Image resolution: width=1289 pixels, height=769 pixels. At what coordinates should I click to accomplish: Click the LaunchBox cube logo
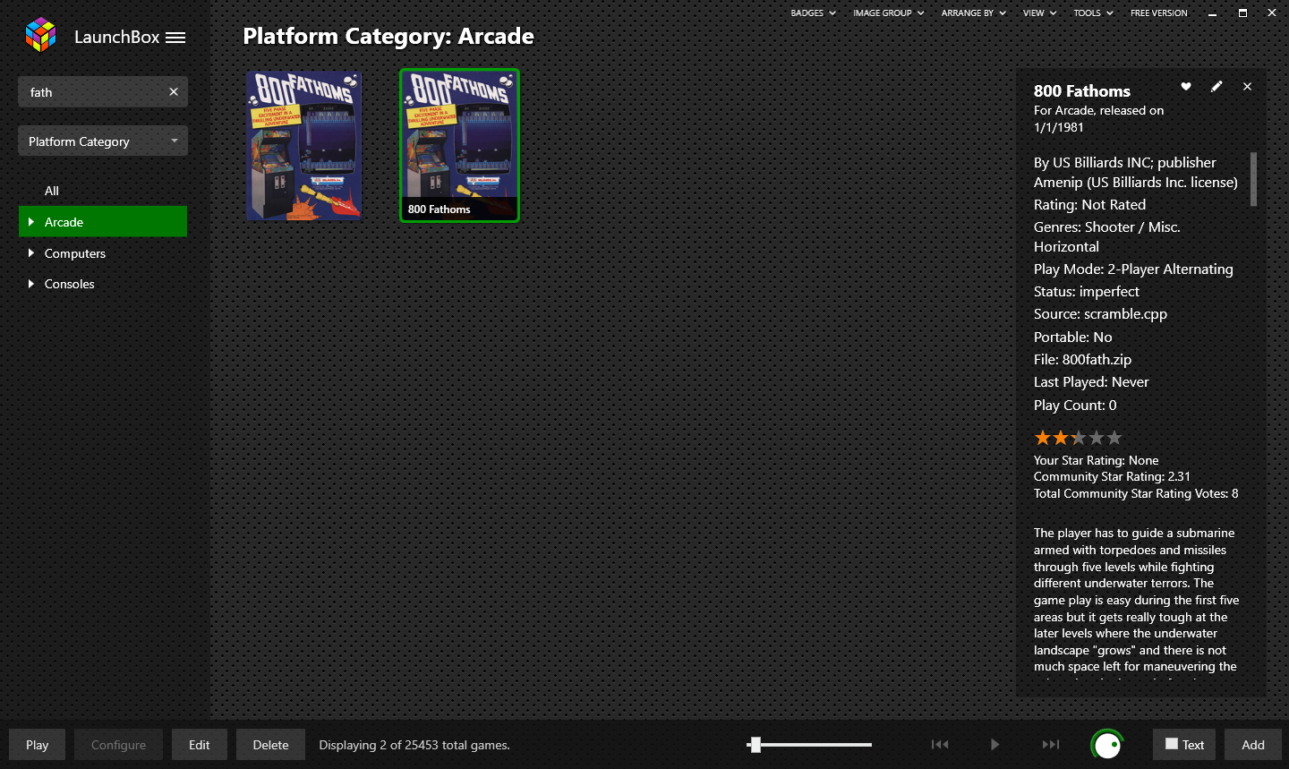coord(40,36)
